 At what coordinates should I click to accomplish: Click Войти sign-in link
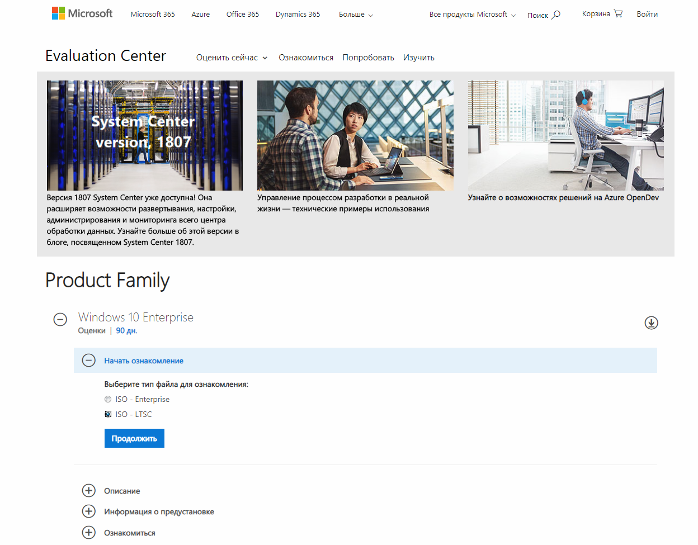647,14
